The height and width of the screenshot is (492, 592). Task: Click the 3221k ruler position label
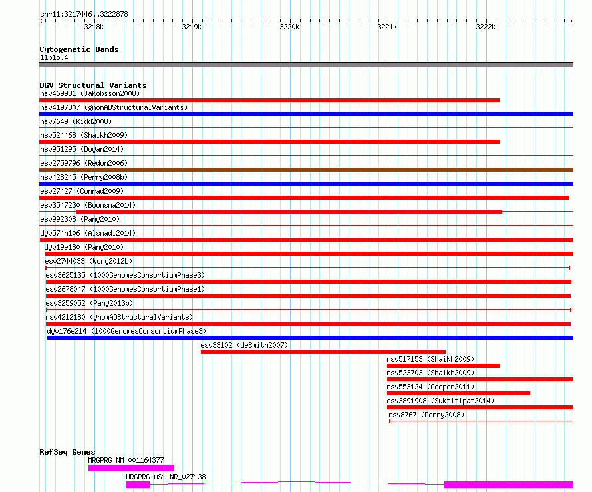point(387,27)
